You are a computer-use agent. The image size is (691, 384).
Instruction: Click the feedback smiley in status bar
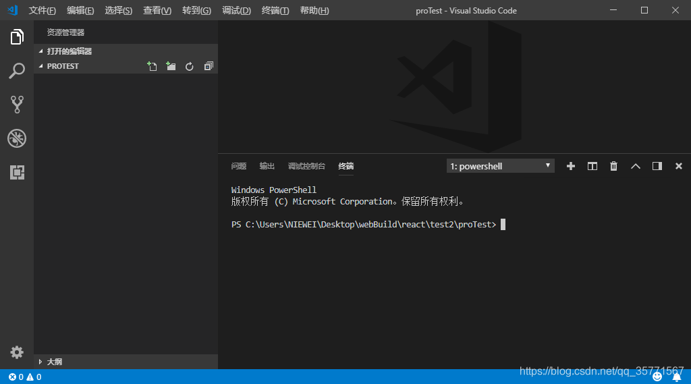click(657, 377)
